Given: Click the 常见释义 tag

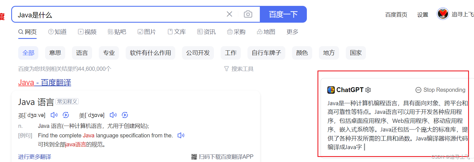Looking at the screenshot, I should pos(67,101).
